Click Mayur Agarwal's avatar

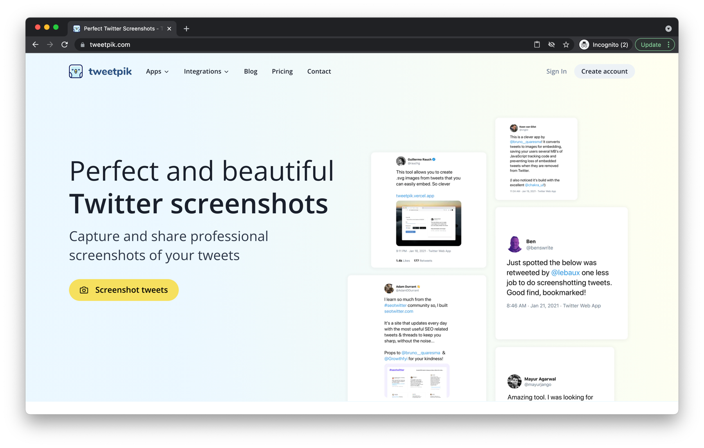coord(514,381)
